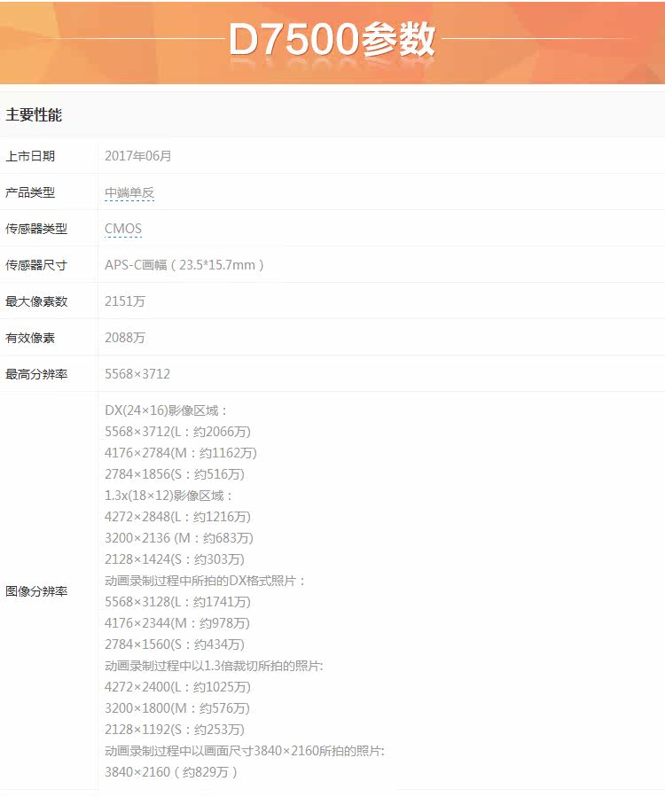Screen dimensions: 665x797
Task: Click the 产品类型 label
Action: [30, 192]
